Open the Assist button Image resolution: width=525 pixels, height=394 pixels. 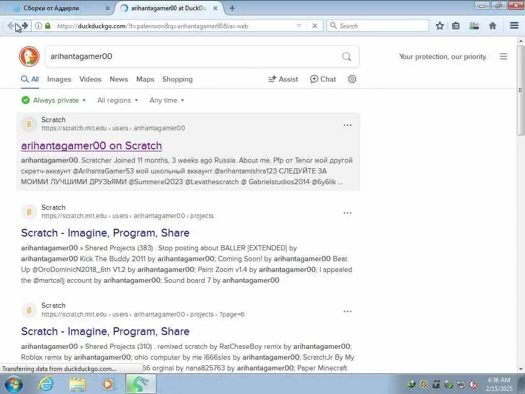click(283, 80)
